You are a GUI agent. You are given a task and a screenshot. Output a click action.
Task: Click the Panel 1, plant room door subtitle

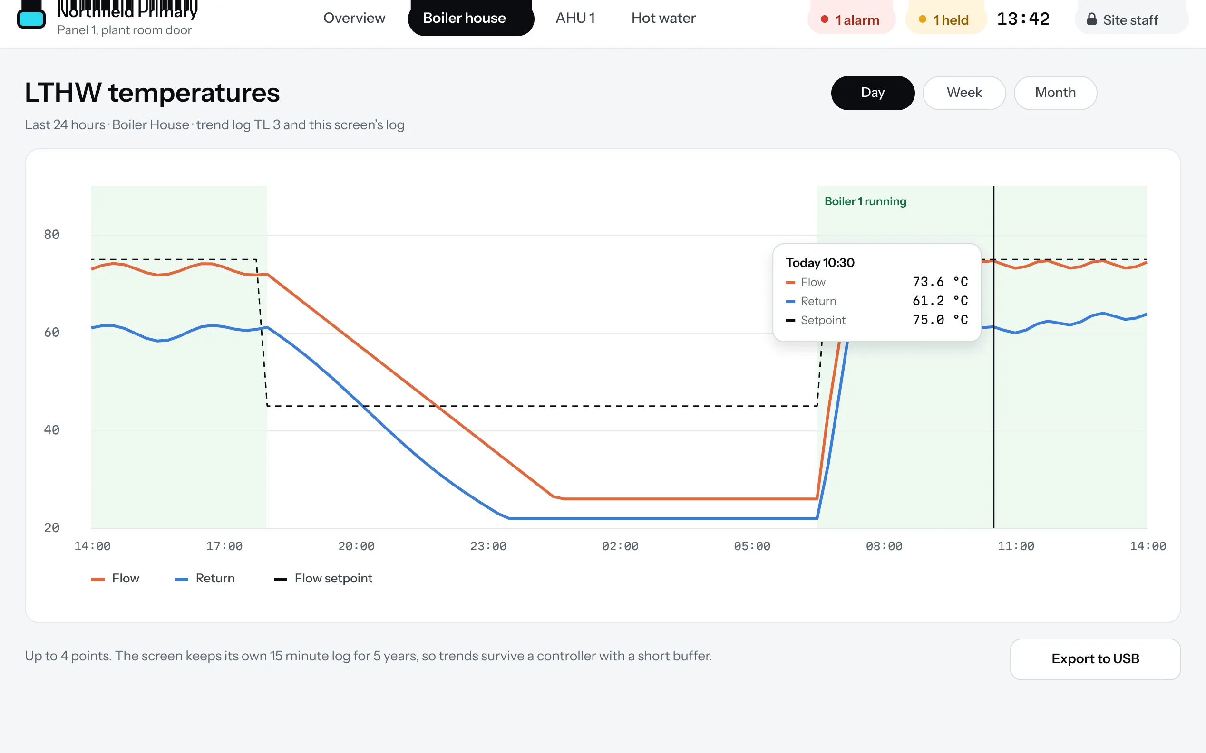(124, 30)
